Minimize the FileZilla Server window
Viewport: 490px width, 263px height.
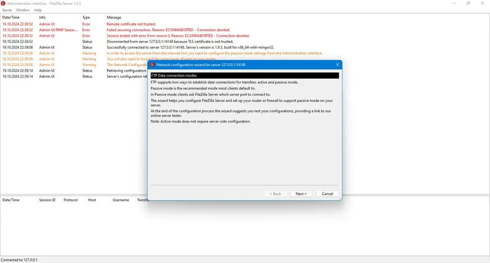click(454, 3)
